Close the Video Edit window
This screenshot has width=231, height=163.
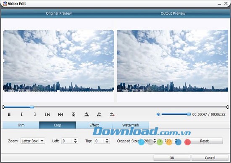[226, 3]
